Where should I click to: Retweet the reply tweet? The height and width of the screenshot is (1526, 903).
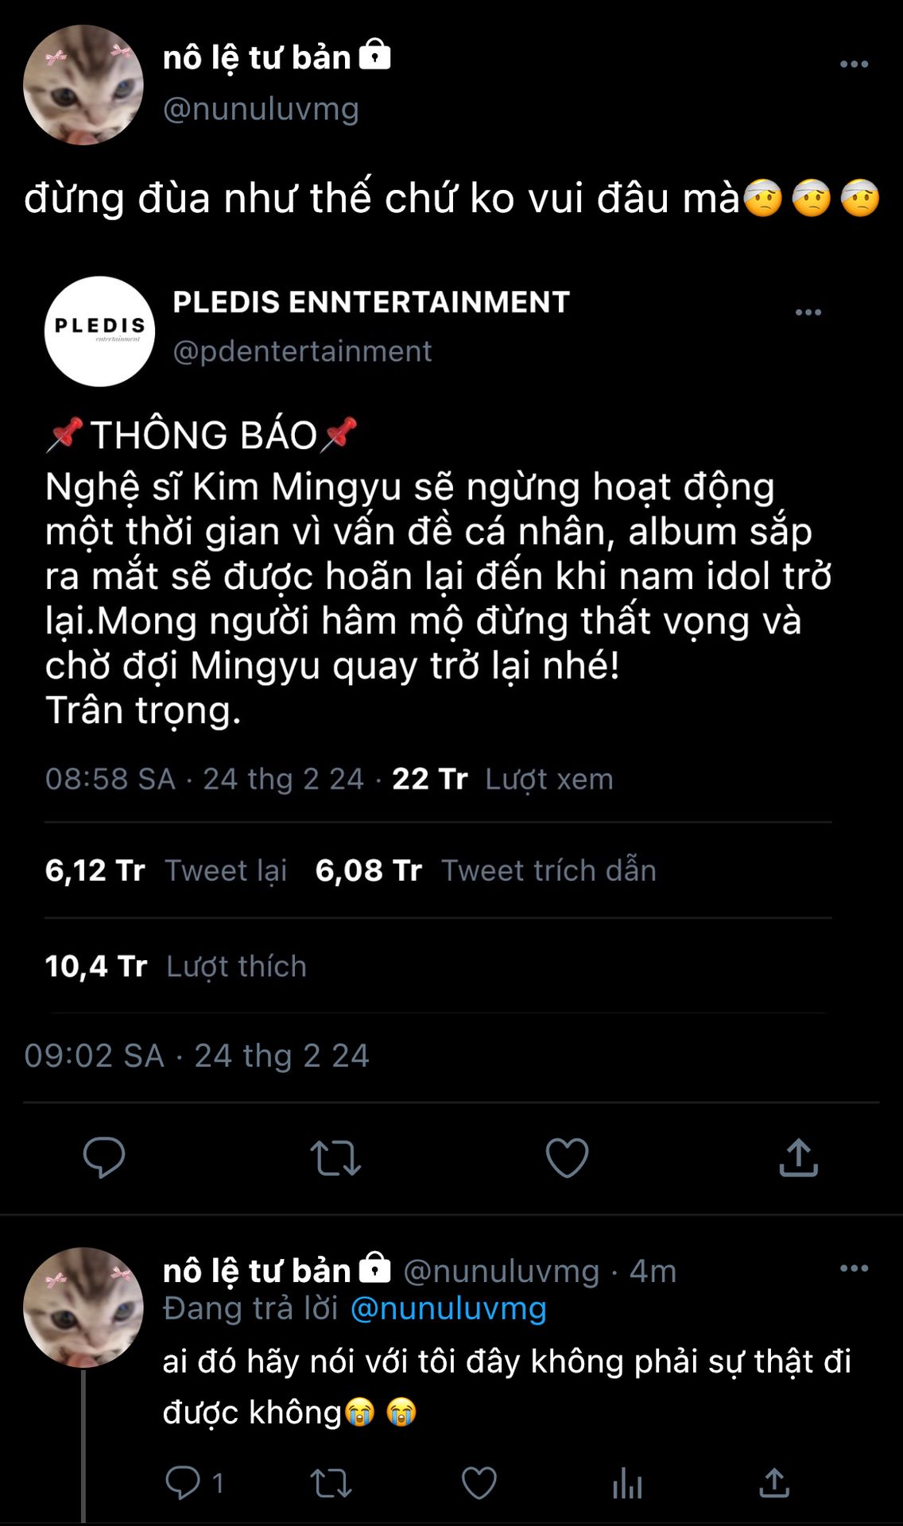(x=331, y=1483)
